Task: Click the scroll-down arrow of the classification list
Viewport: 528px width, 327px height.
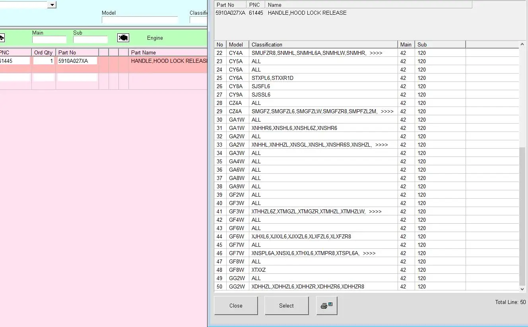Action: pyautogui.click(x=522, y=289)
